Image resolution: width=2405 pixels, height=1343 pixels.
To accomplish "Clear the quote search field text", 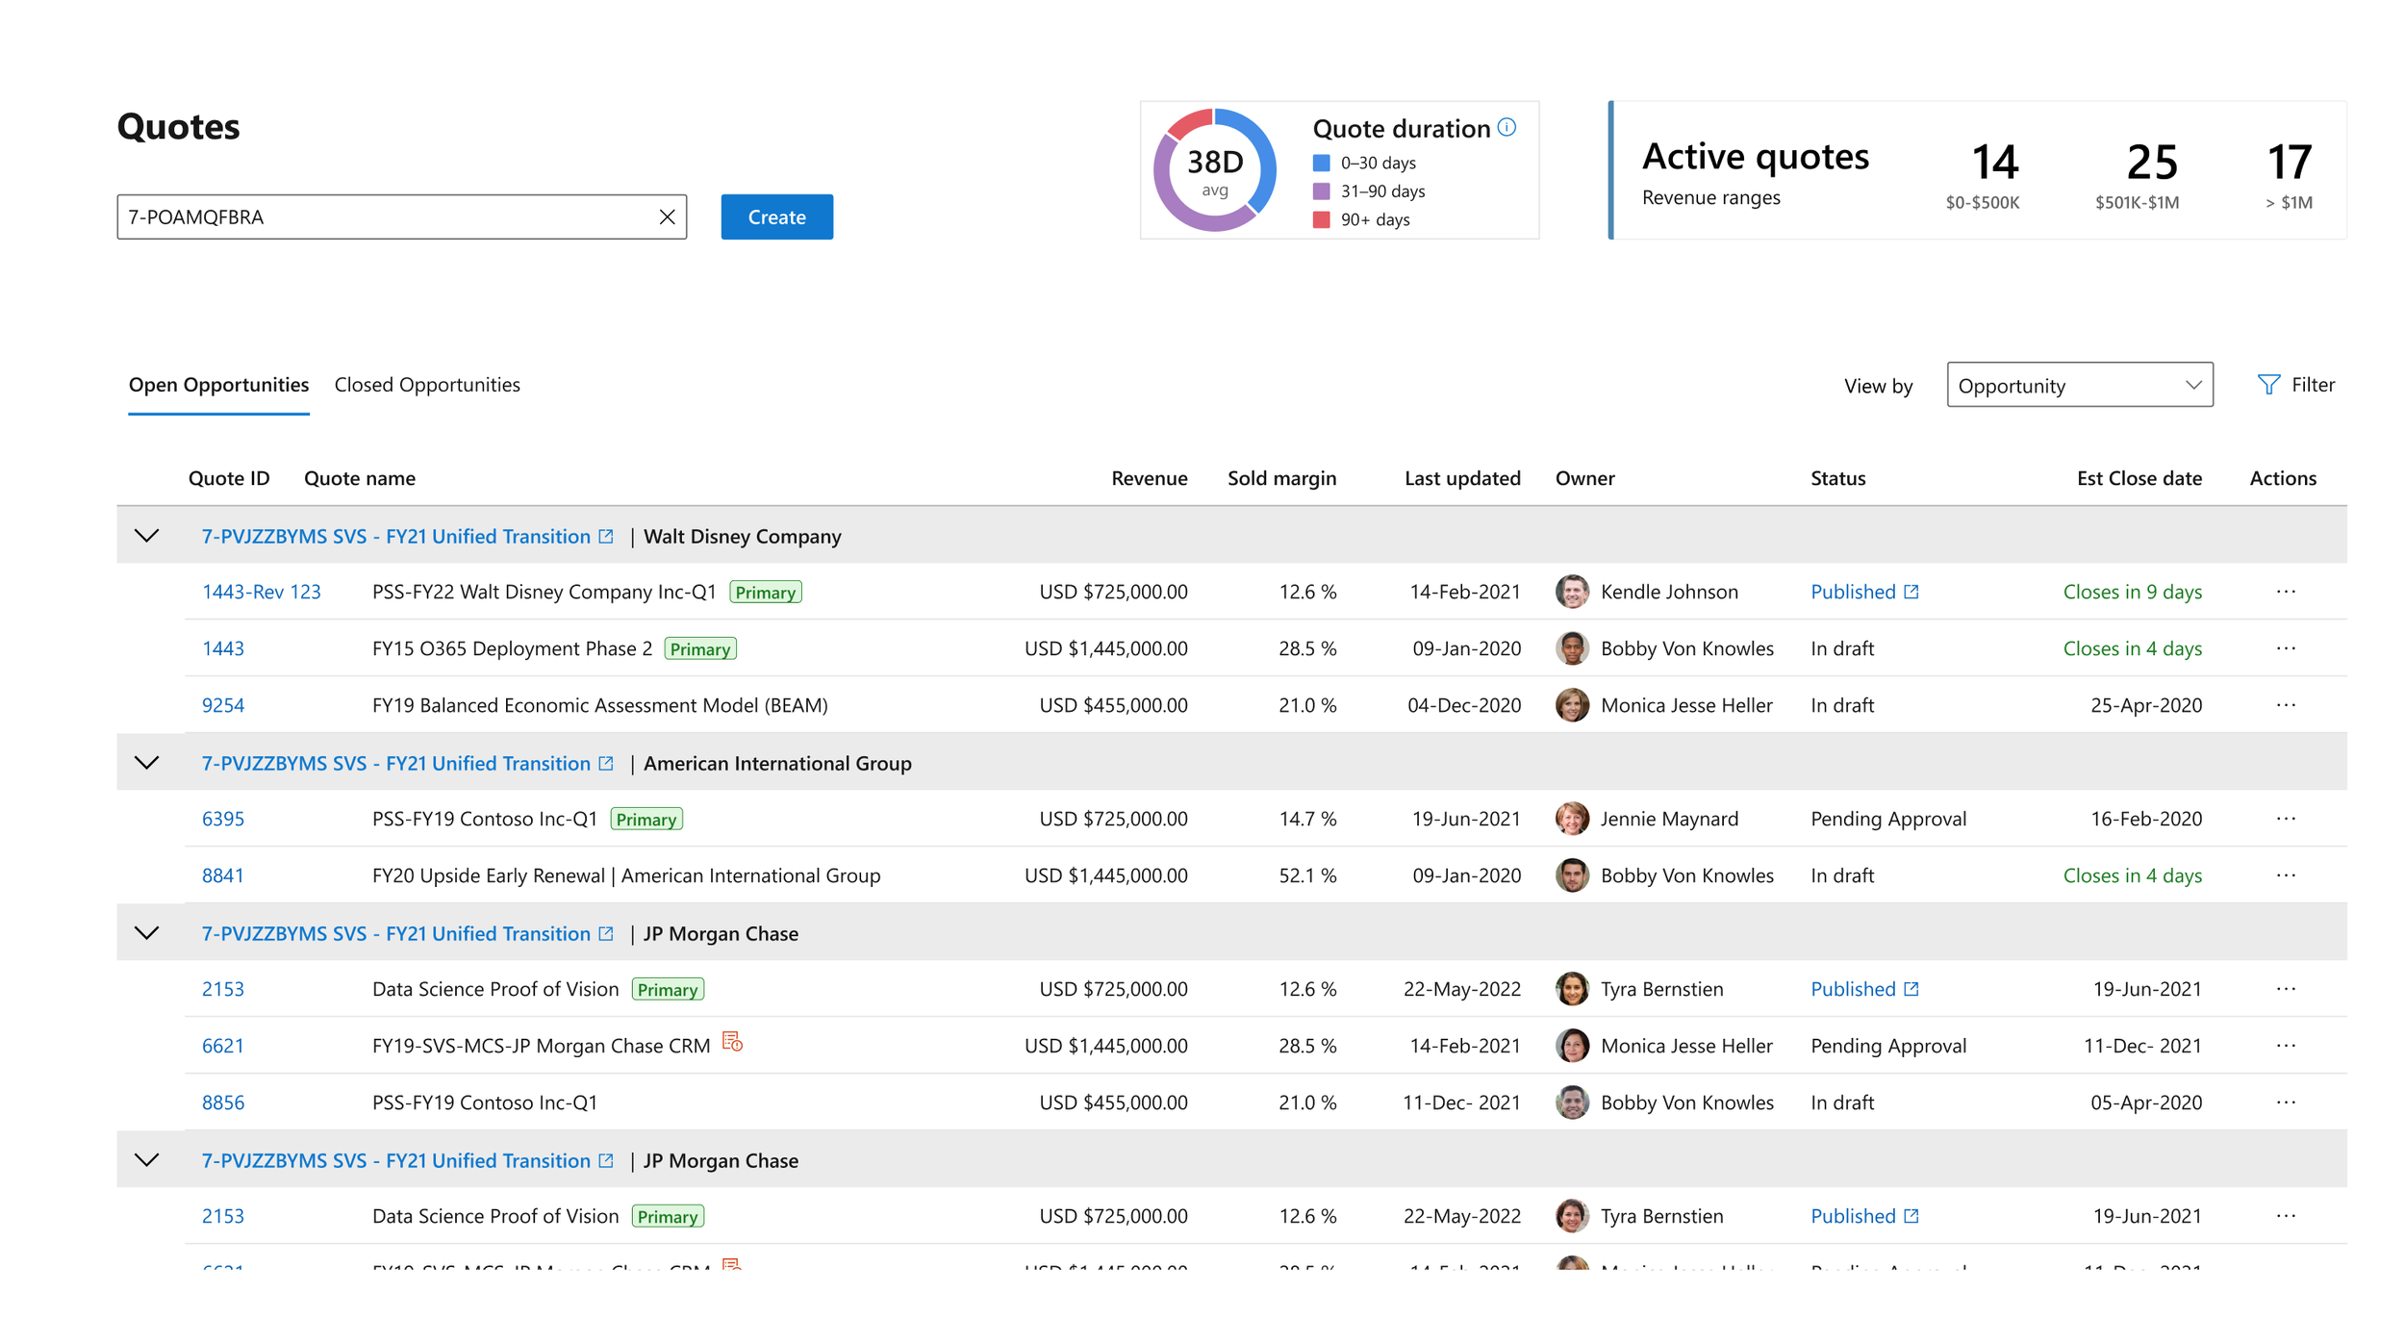I will tap(667, 217).
